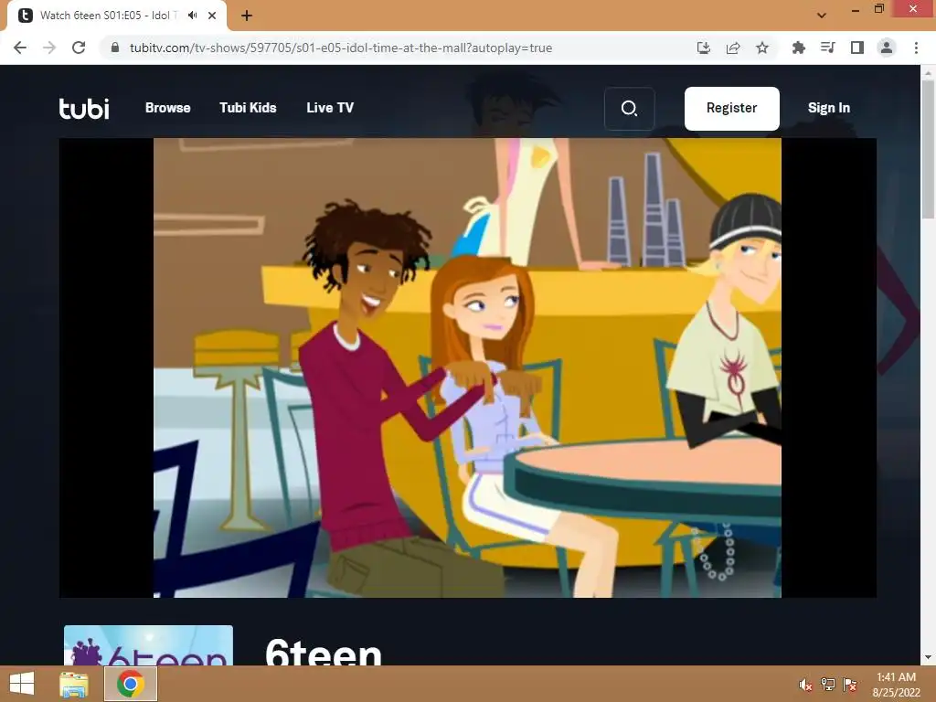Go forward in browser history

(x=49, y=48)
